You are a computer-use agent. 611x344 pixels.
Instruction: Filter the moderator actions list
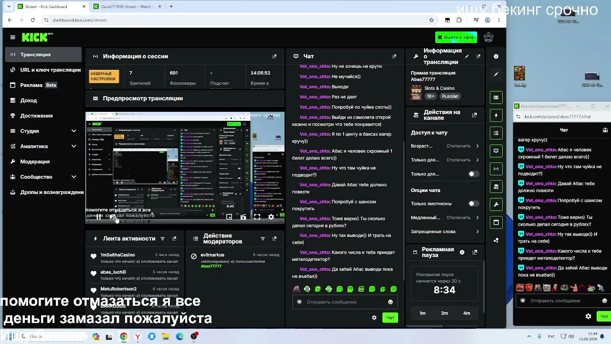click(263, 238)
